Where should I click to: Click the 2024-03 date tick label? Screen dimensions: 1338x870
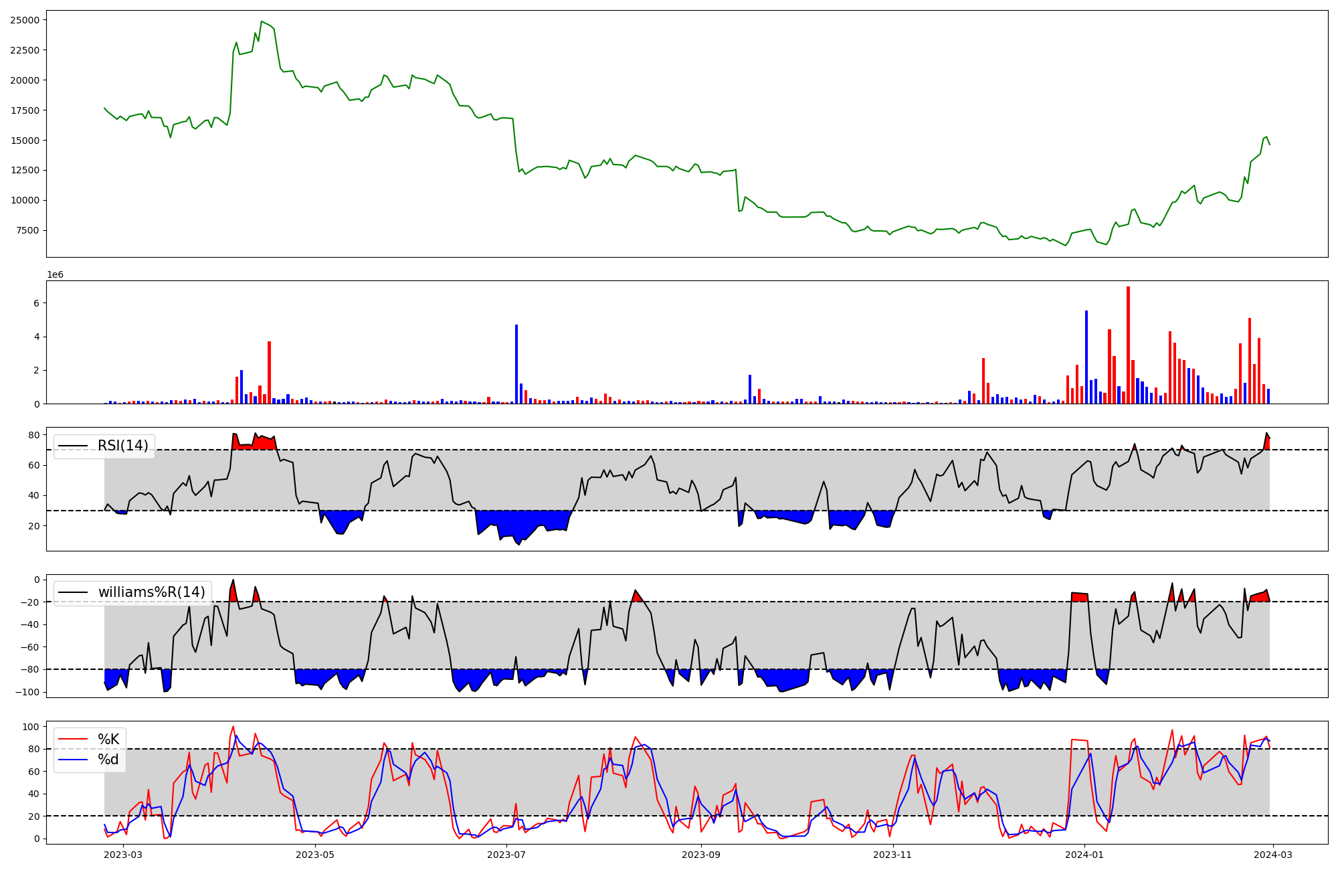coord(1272,855)
